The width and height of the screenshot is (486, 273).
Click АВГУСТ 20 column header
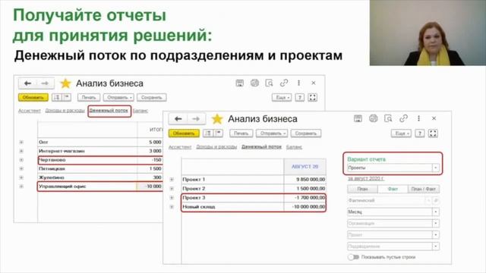click(x=305, y=167)
